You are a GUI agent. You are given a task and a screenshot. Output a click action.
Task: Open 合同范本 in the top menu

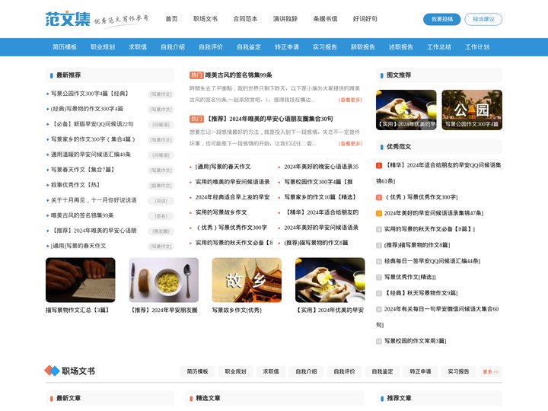(x=245, y=19)
